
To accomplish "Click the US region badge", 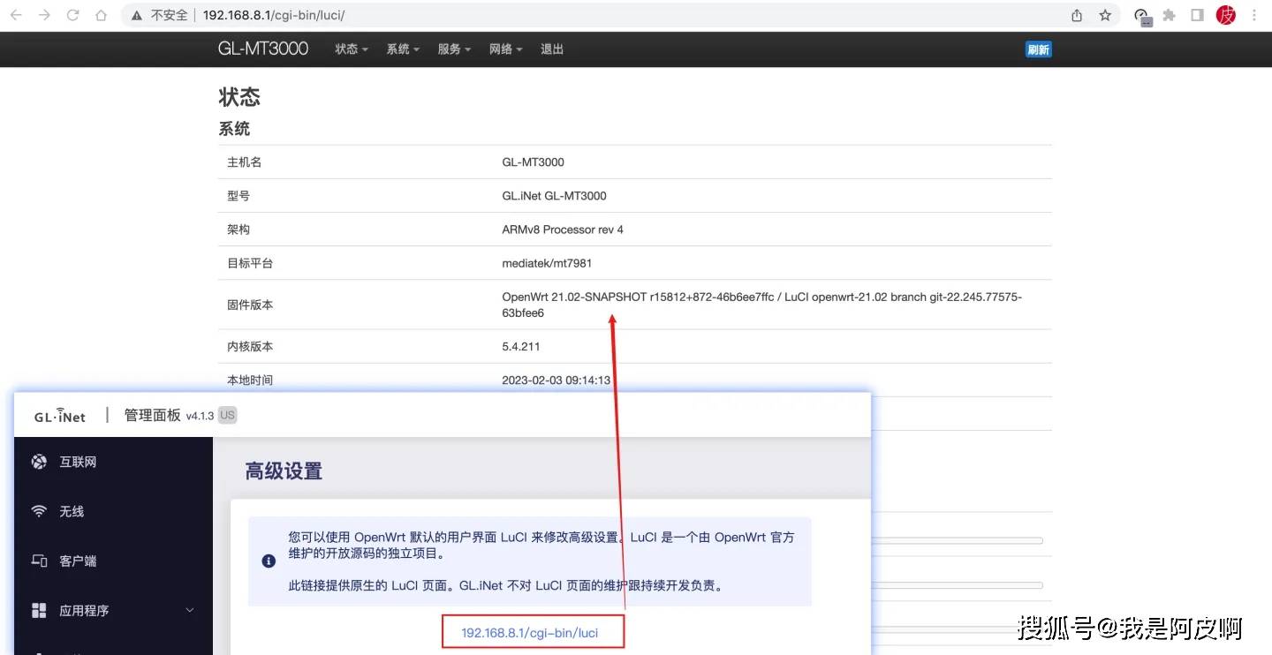I will coord(228,415).
